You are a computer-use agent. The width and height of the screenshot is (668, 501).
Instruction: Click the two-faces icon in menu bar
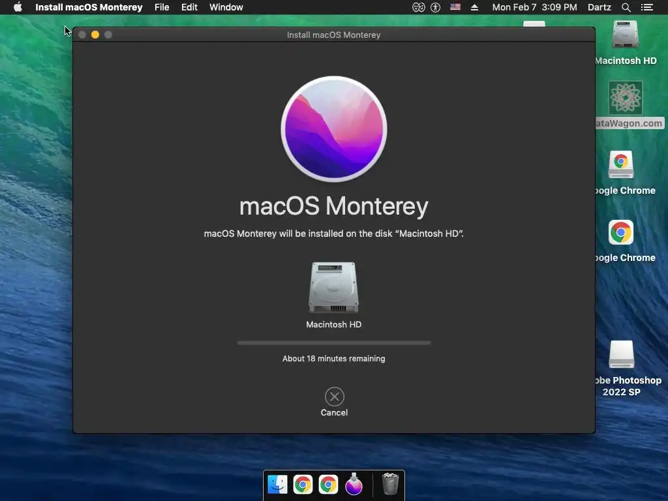pyautogui.click(x=418, y=7)
